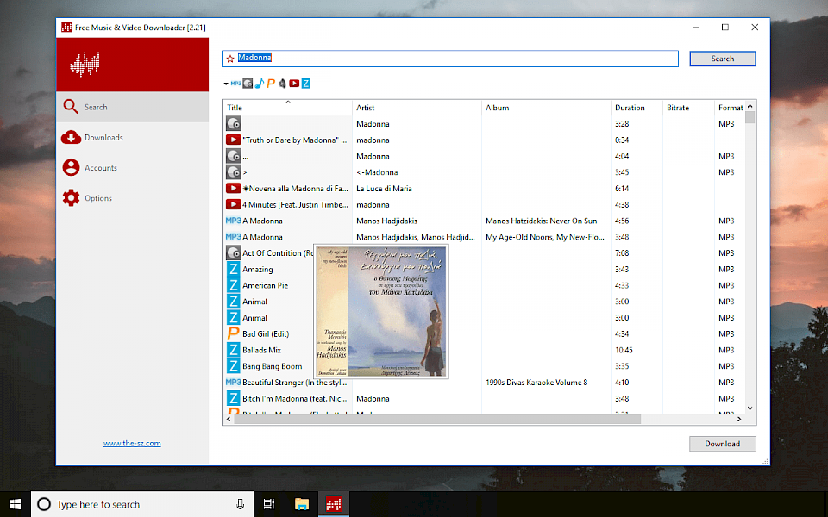Toggle the gray disc source icon

click(248, 84)
